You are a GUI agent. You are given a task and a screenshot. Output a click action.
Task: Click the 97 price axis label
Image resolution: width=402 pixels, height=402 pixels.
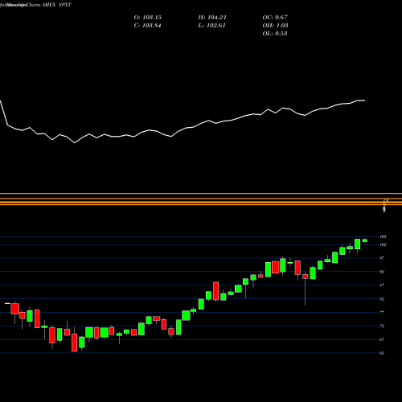coord(382,258)
